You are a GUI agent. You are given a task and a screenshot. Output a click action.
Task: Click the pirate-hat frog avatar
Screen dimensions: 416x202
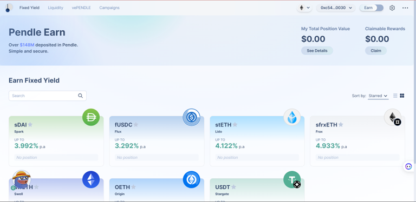click(x=22, y=179)
